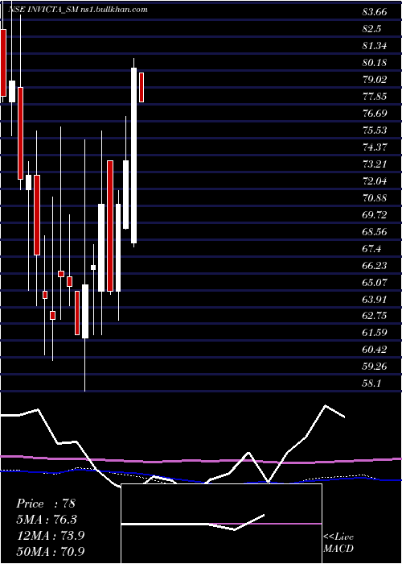The height and width of the screenshot is (564, 402).
Task: Click the 72.04 price axis label
Action: point(375,181)
